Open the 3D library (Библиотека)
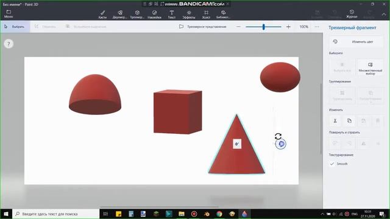 click(x=224, y=15)
